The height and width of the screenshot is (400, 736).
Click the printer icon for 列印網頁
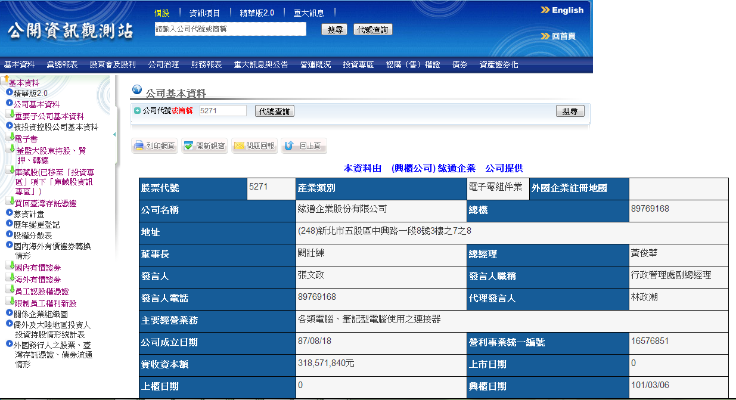[139, 145]
